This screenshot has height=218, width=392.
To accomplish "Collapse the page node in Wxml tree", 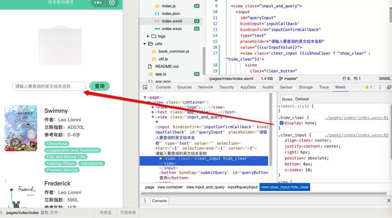I will [145, 97].
